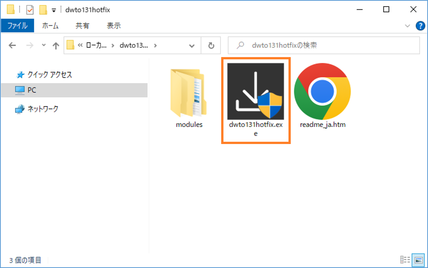Open the ファイル menu tab
428x268 pixels.
tap(17, 26)
